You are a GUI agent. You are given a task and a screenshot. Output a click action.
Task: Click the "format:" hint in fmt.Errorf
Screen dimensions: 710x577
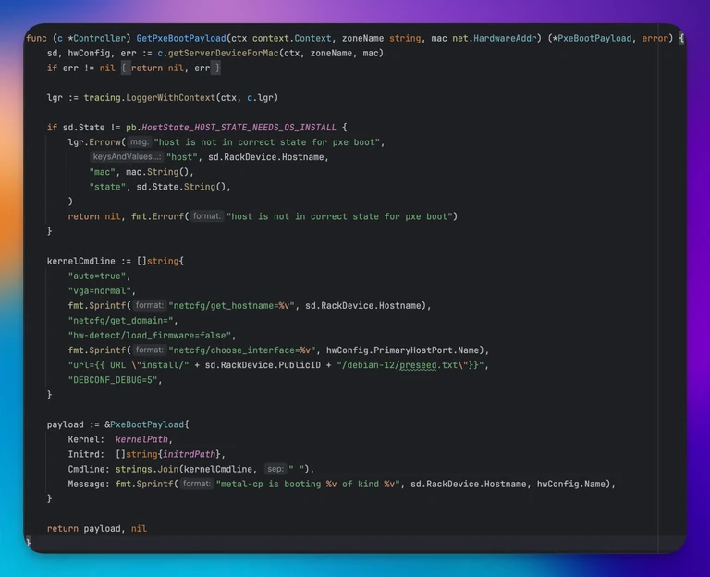pos(206,216)
